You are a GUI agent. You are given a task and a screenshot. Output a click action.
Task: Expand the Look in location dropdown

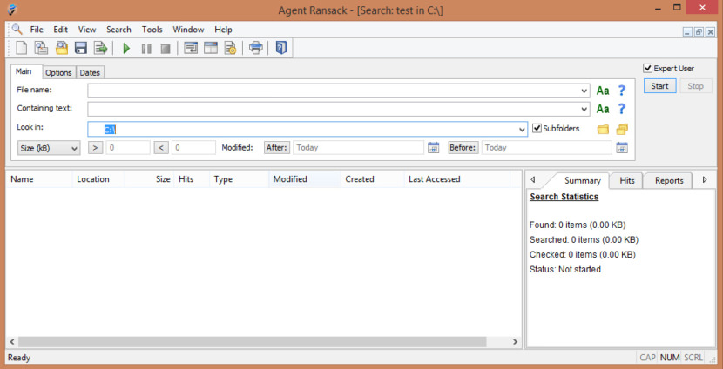[522, 129]
